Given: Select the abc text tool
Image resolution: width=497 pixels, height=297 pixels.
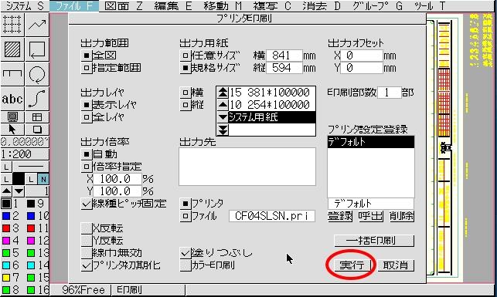Looking at the screenshot, I should point(12,99).
